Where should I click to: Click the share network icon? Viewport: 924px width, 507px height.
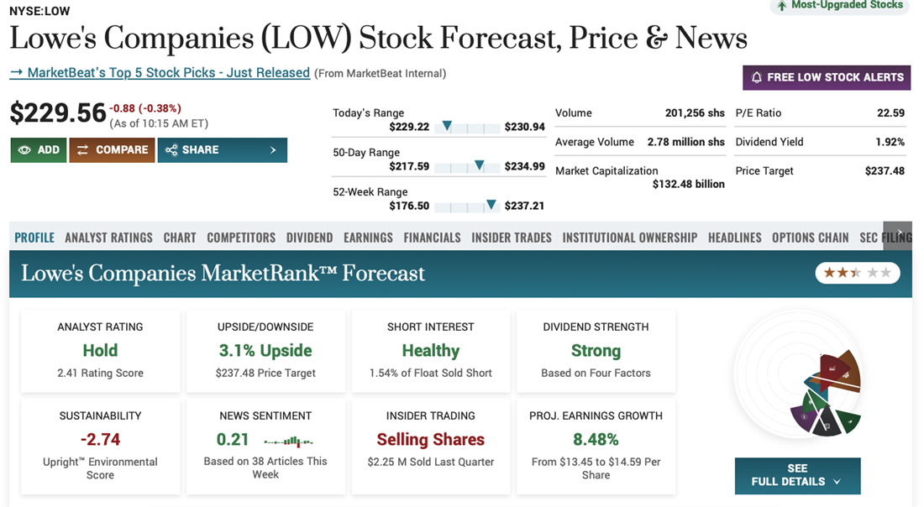pos(171,150)
